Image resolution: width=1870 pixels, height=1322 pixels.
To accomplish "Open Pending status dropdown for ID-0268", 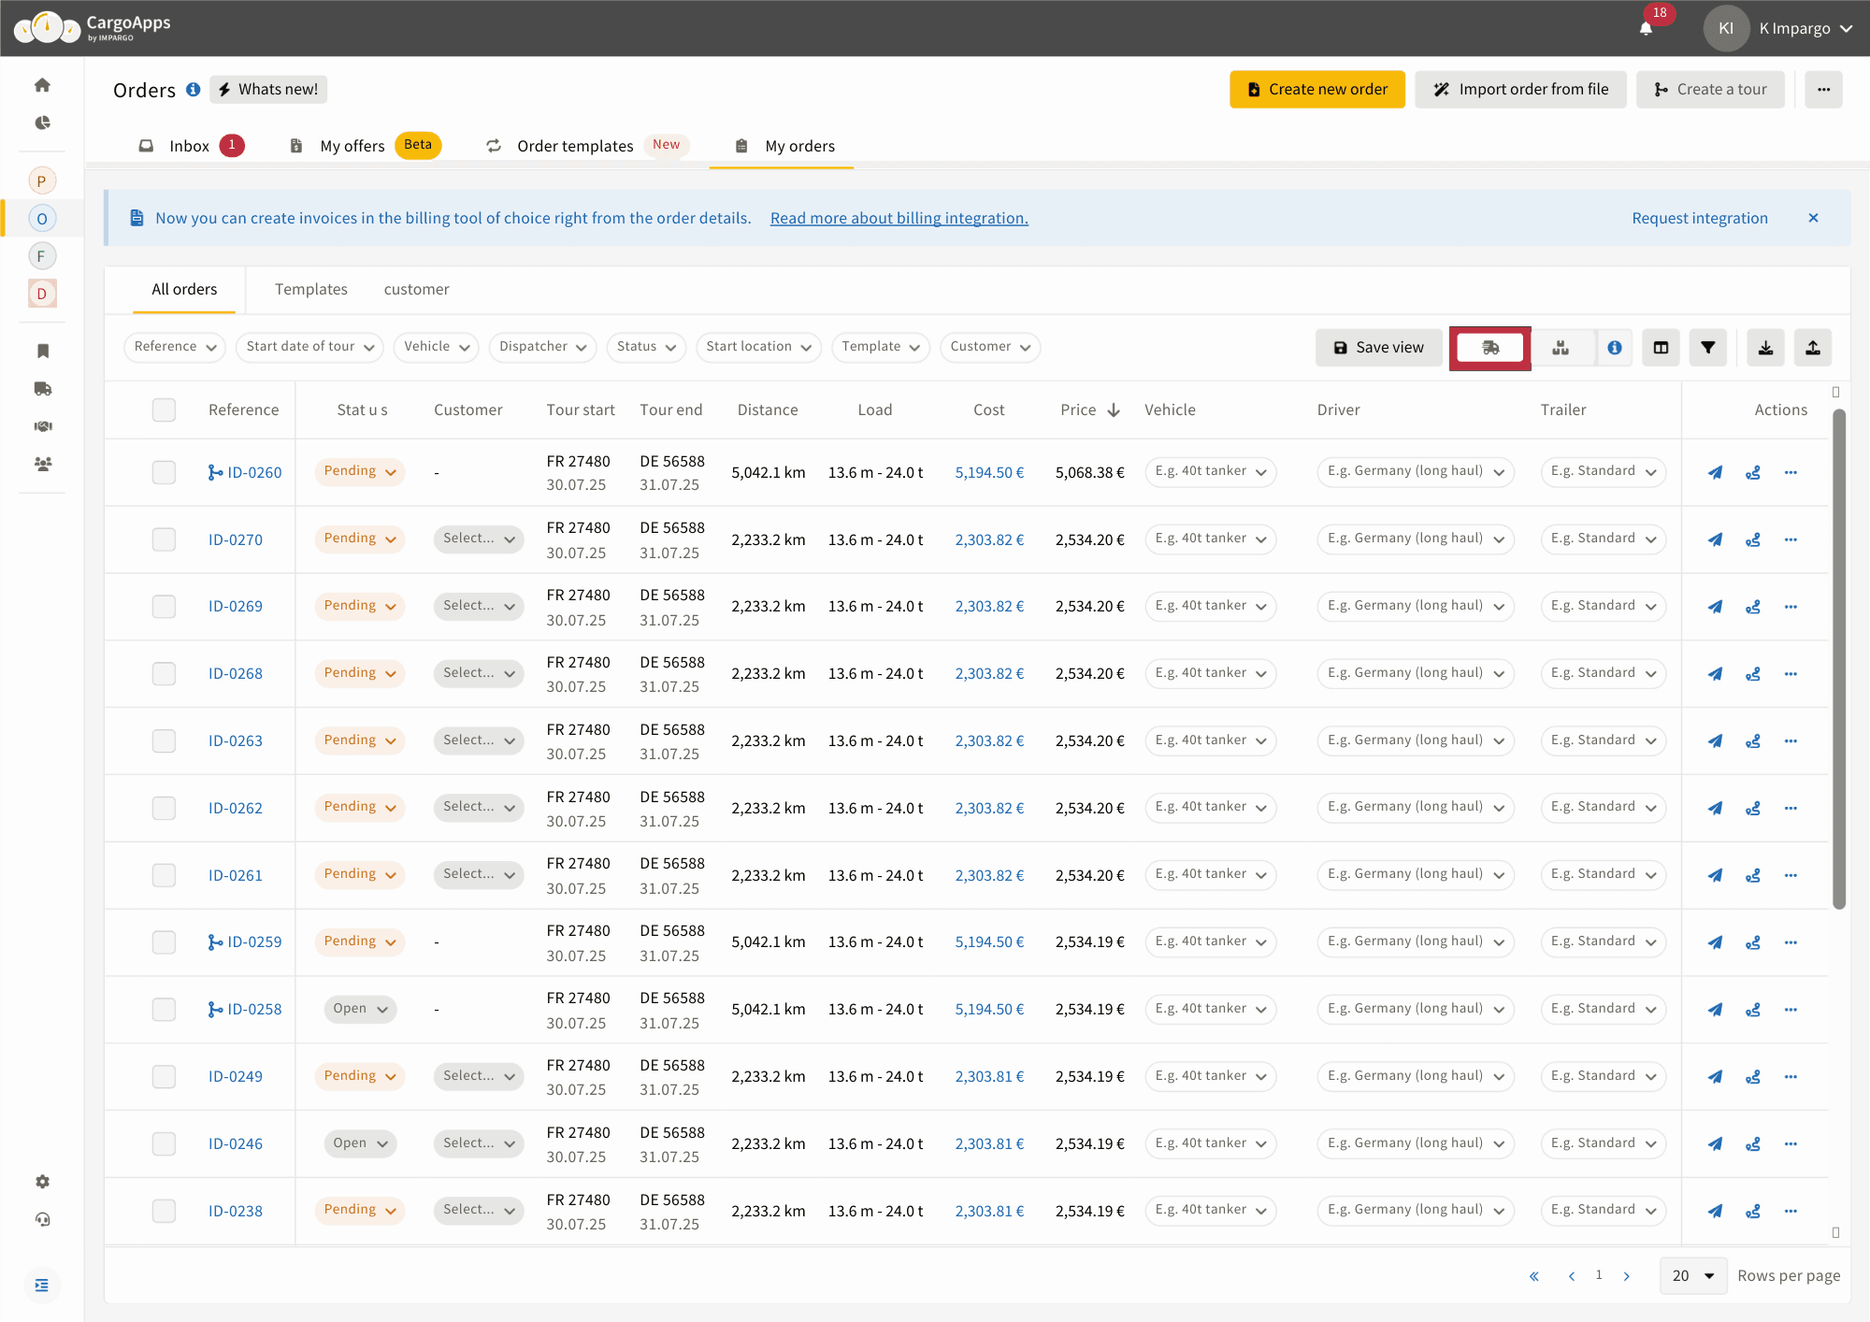I will (360, 673).
